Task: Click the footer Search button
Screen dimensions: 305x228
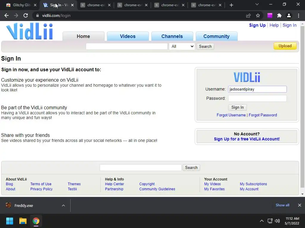Action: [191, 167]
